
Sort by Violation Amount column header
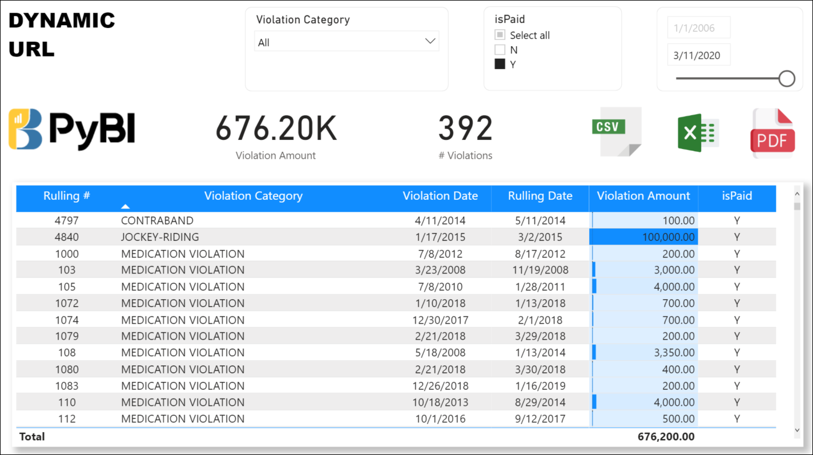tap(643, 196)
